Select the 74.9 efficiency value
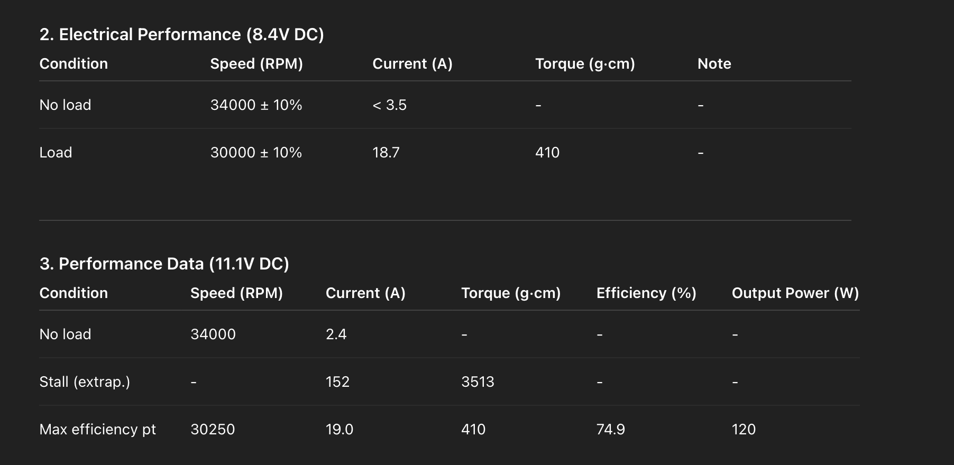This screenshot has height=465, width=954. 610,430
